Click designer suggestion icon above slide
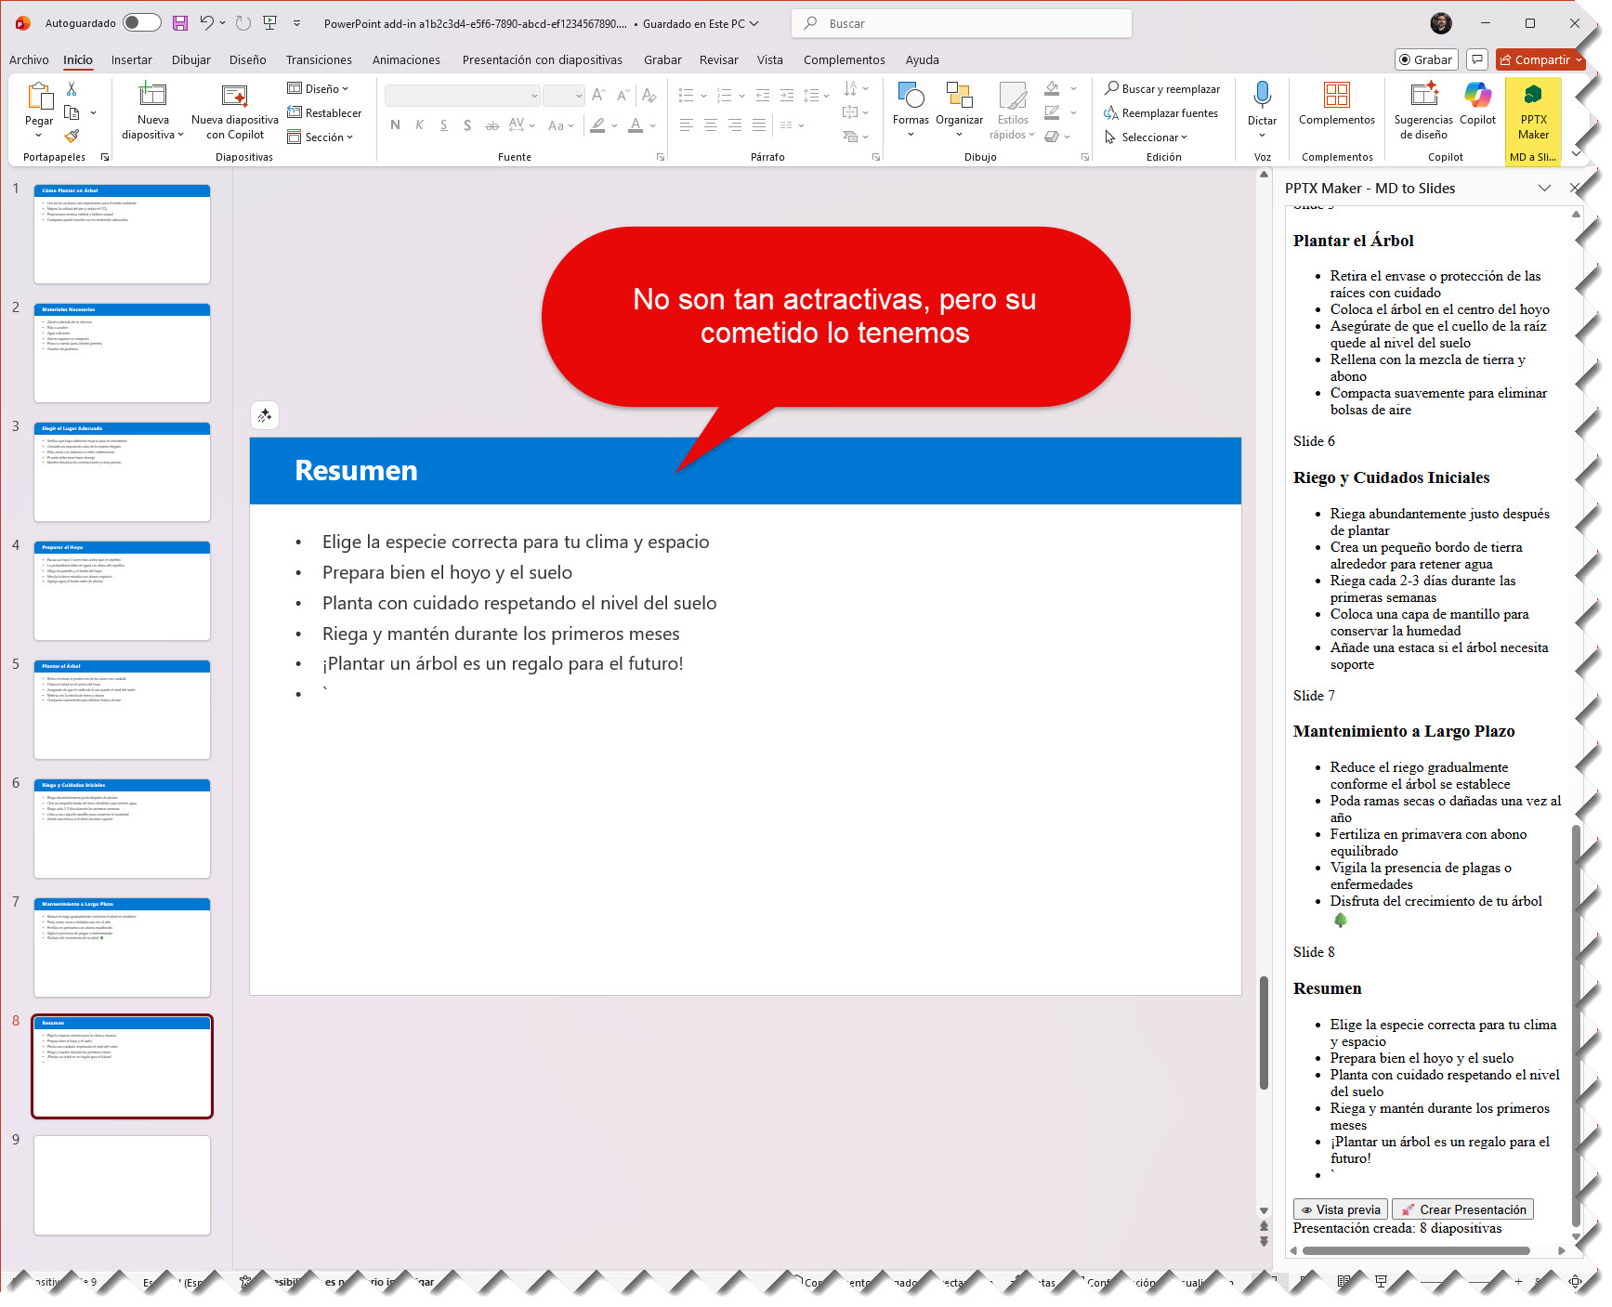The image size is (1612, 1307). coord(265,415)
